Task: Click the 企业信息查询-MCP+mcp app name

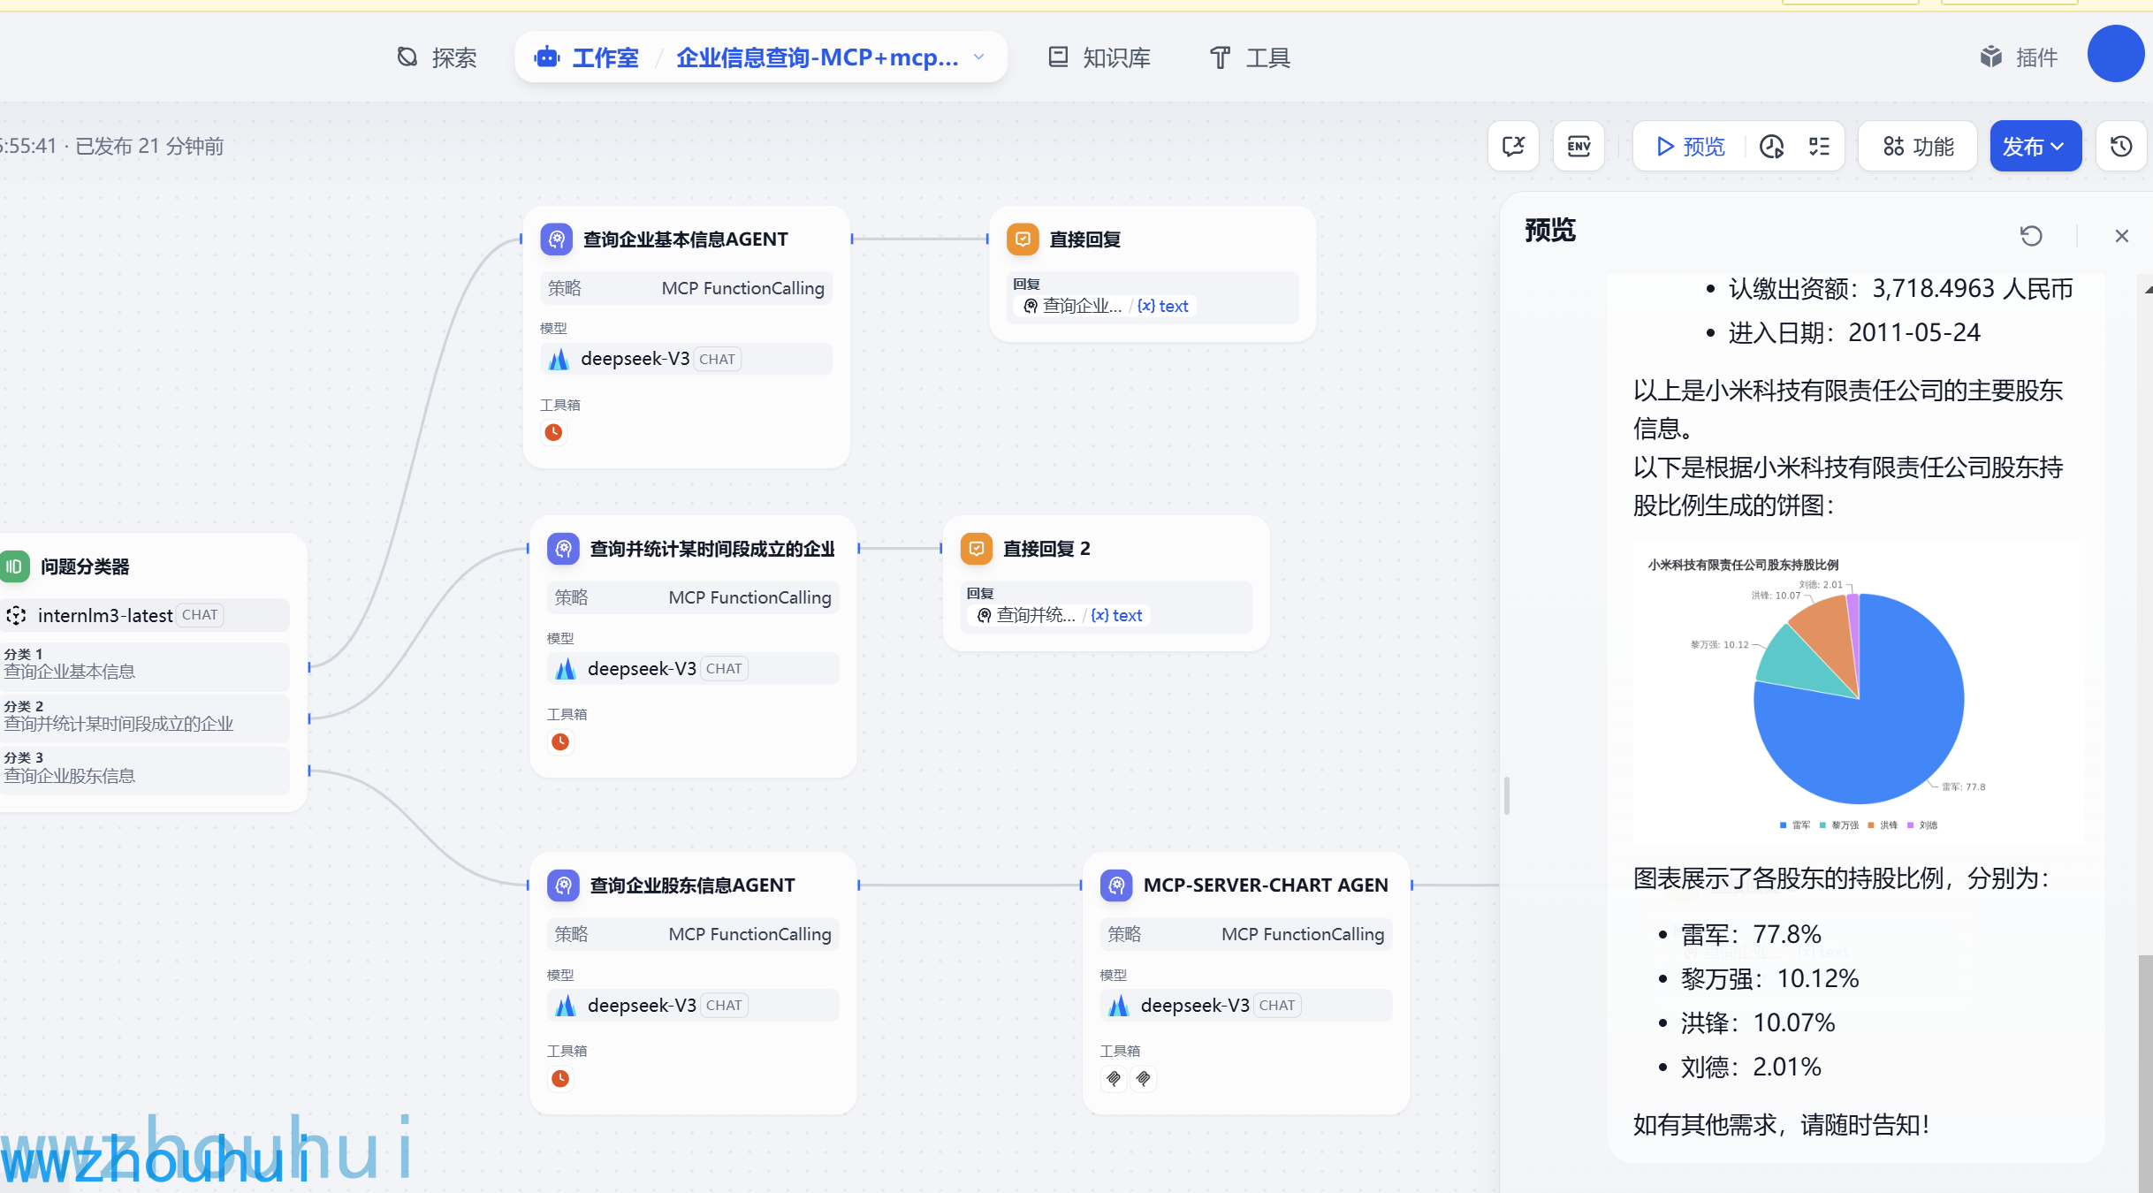Action: tap(818, 57)
